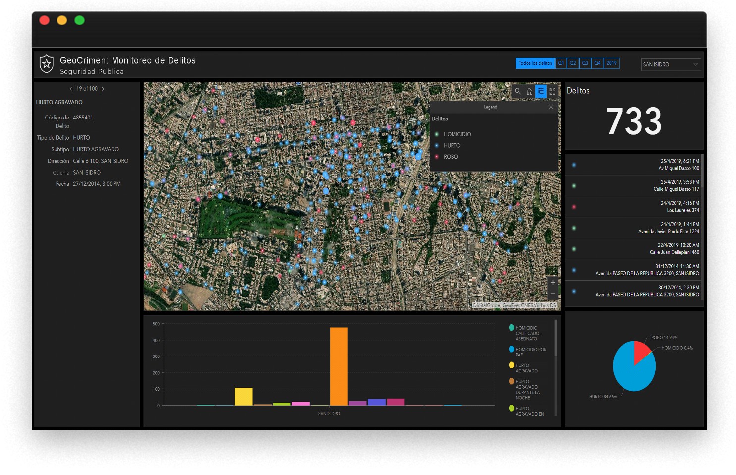Expand the SAN ISIDRO district dropdown
This screenshot has width=736, height=475.
pos(671,64)
